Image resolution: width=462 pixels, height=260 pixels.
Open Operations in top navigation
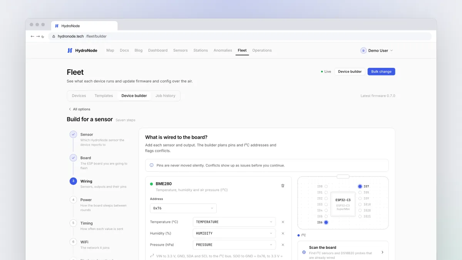262,50
